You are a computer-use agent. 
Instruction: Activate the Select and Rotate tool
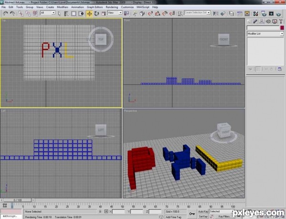pyautogui.click(x=96, y=13)
